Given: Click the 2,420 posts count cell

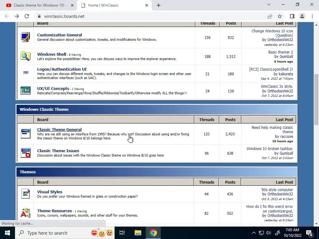Looking at the screenshot, I should (230, 134).
